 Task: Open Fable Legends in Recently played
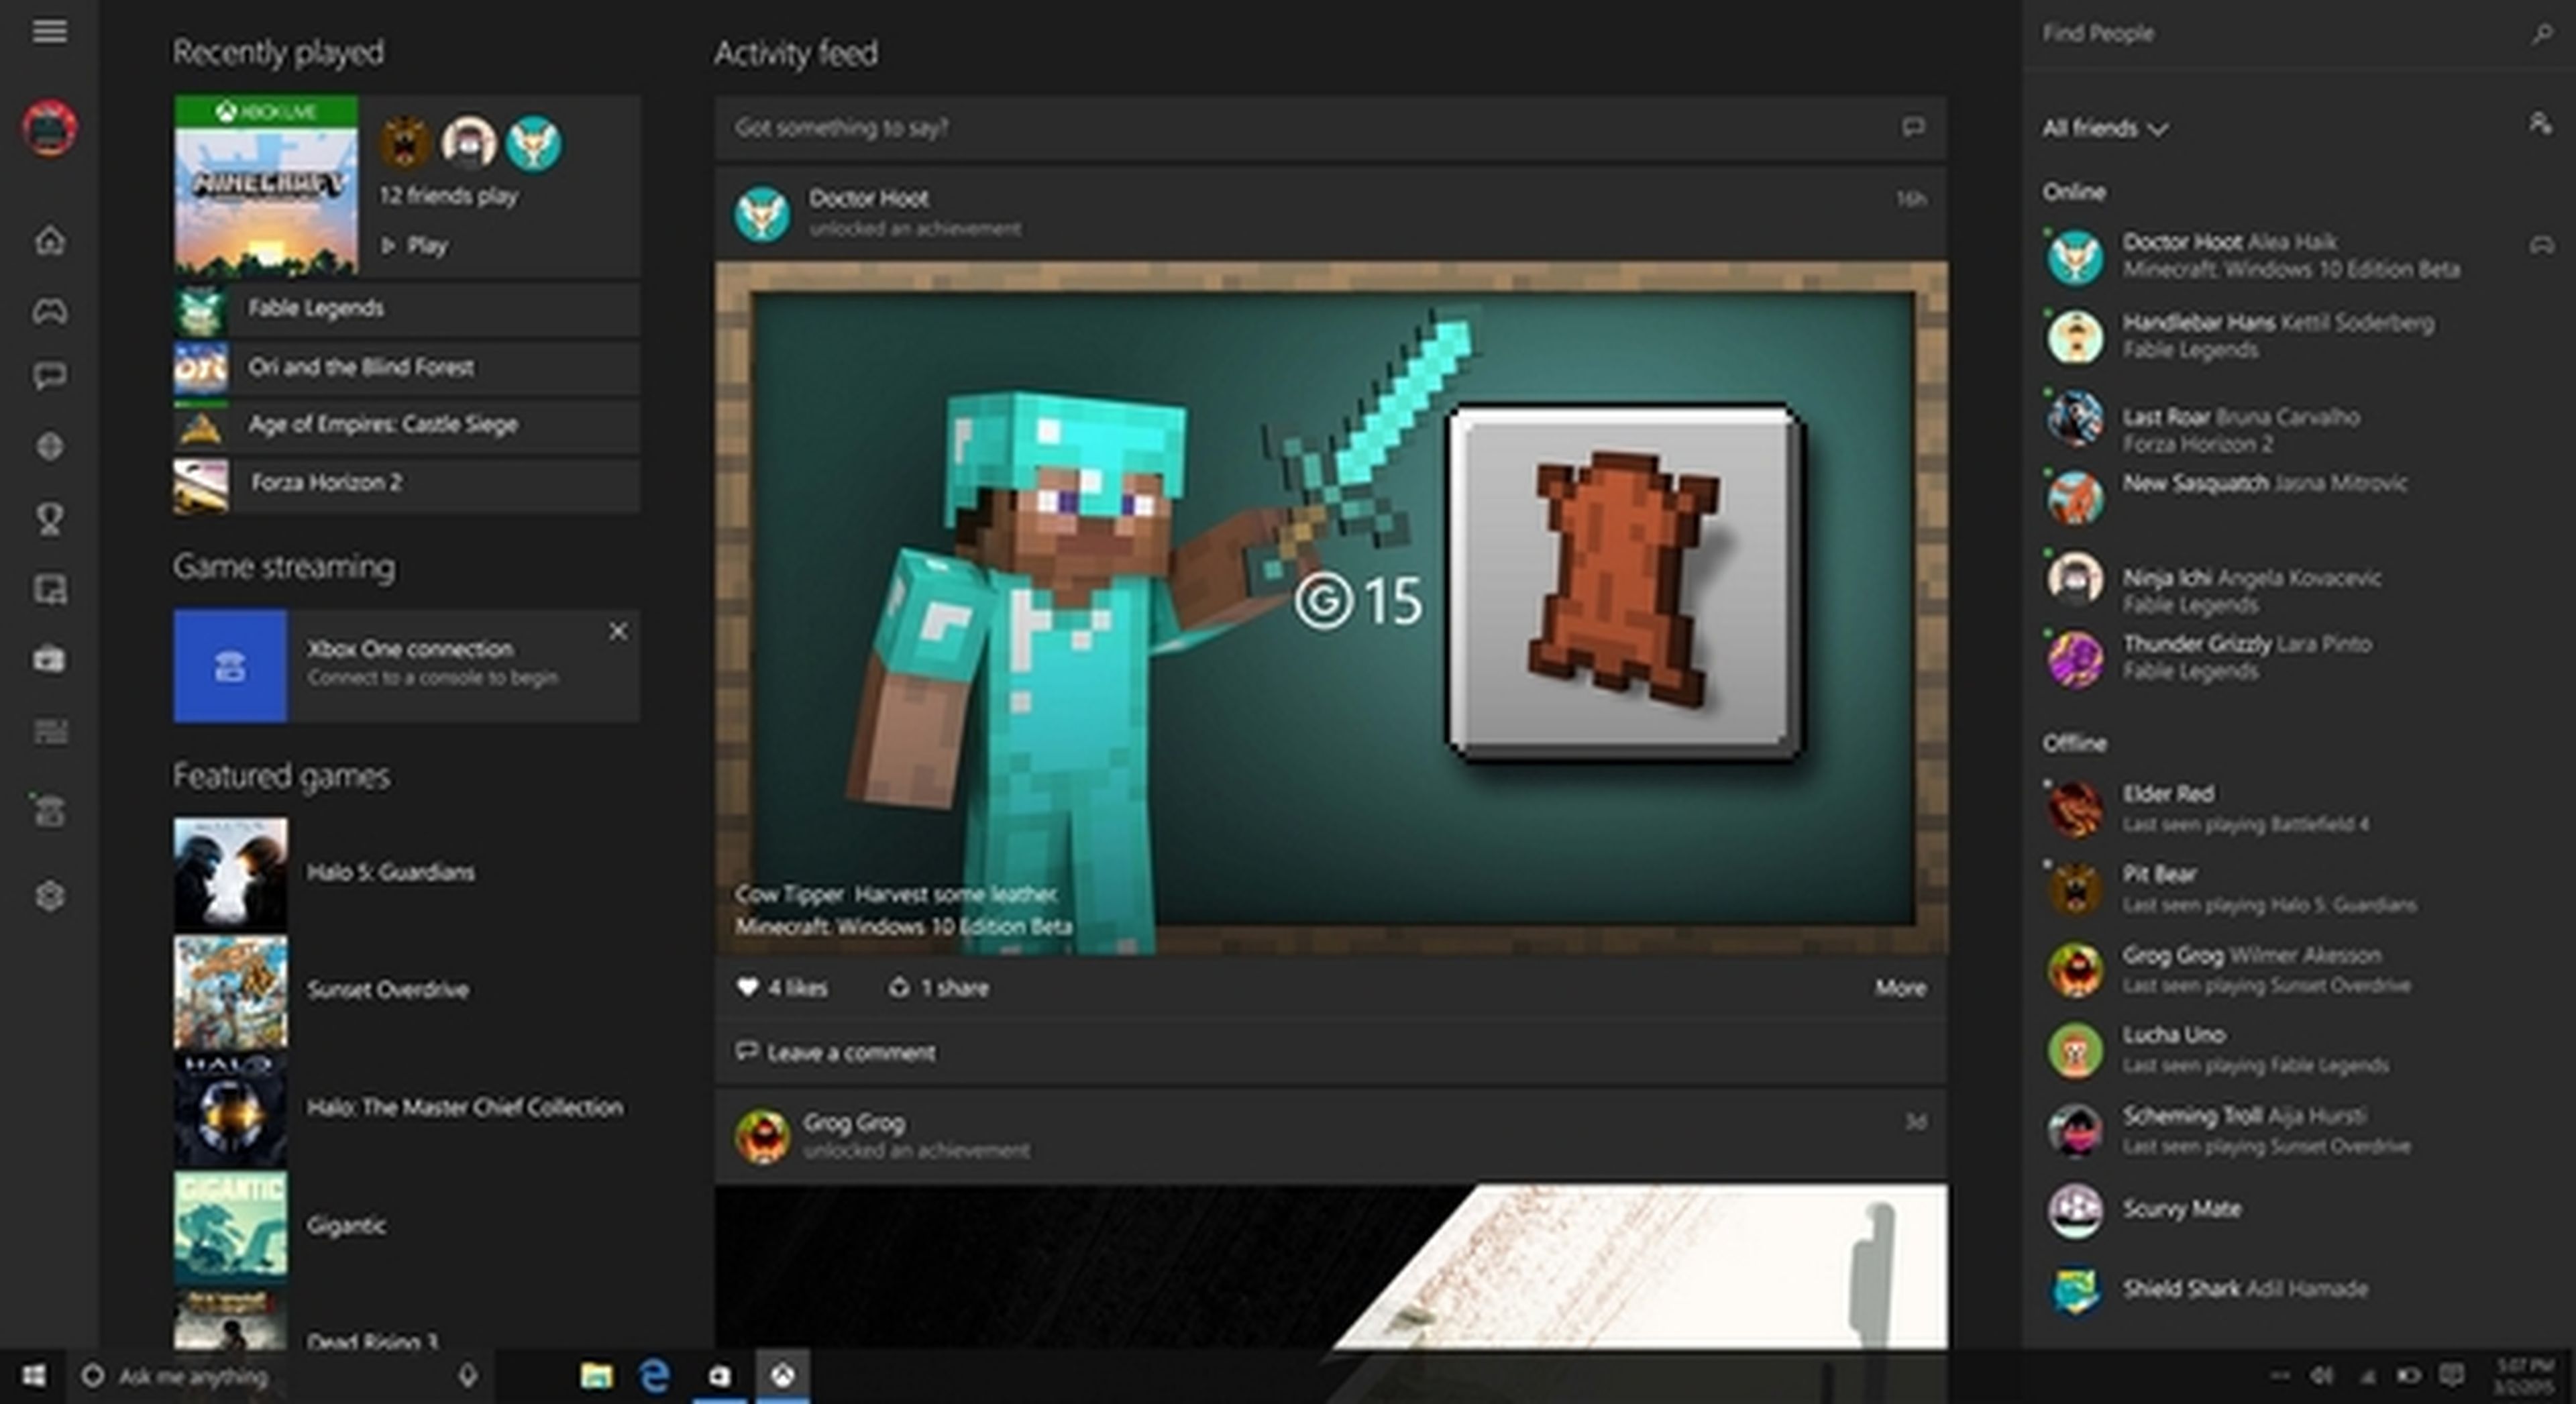(407, 309)
